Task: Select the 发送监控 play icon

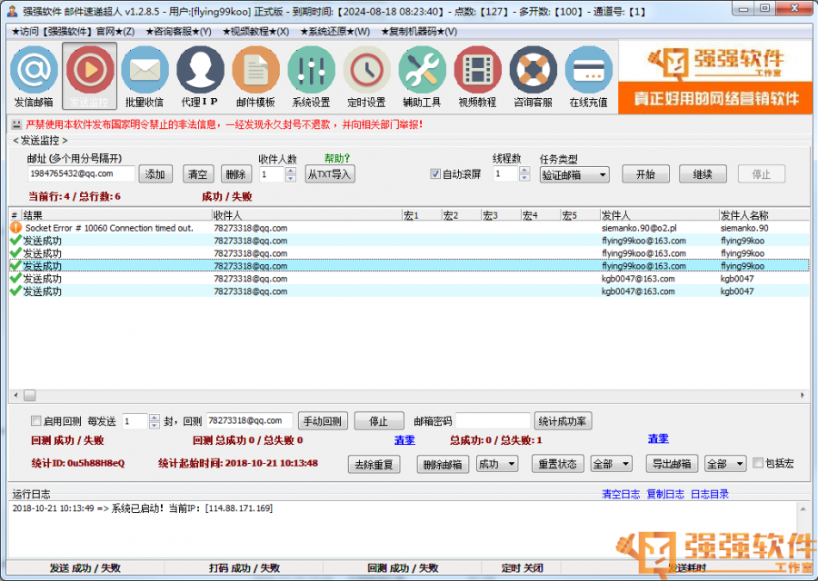Action: (x=90, y=70)
